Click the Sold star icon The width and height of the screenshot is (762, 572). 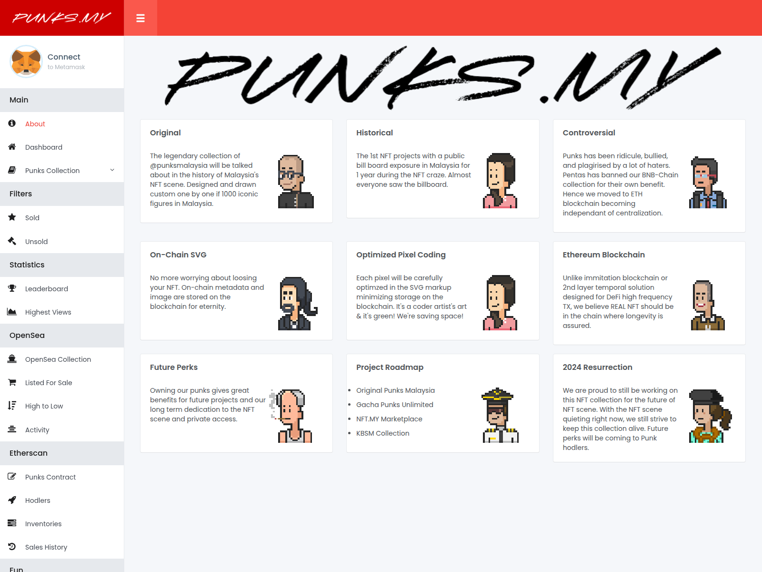coord(12,217)
